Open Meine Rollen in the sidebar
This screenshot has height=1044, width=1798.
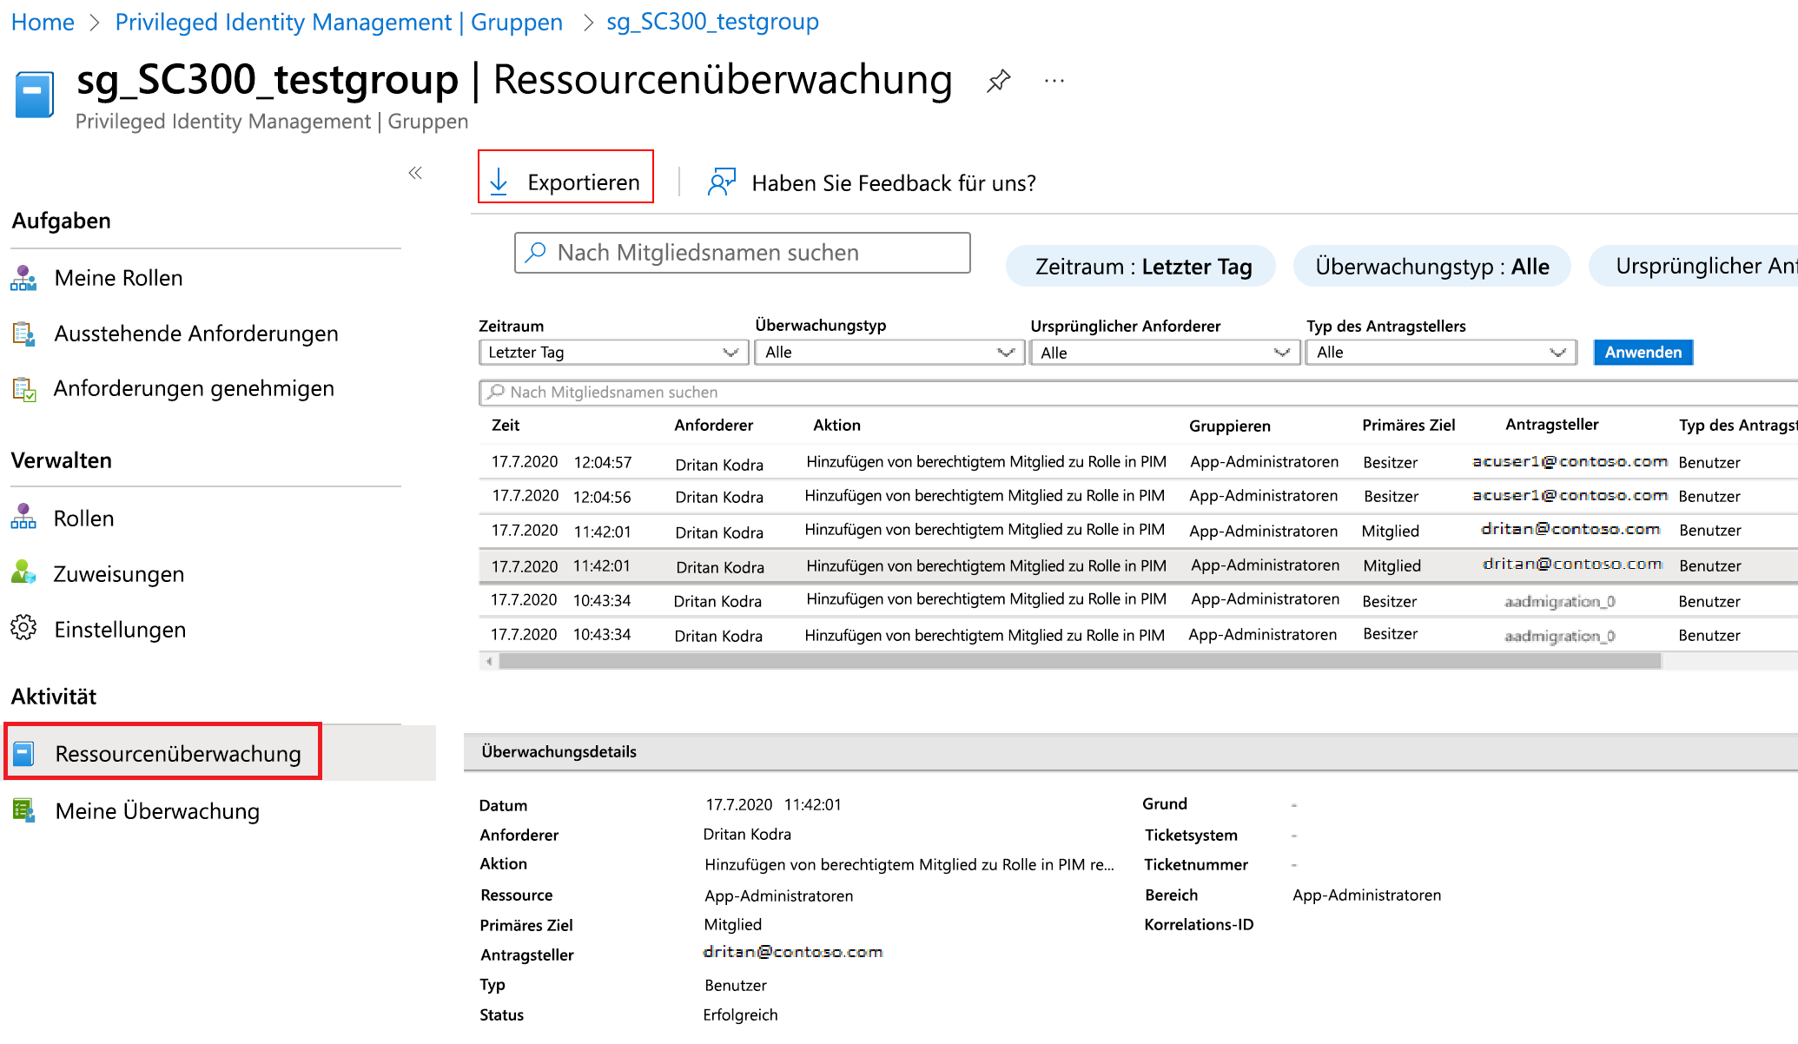point(118,278)
